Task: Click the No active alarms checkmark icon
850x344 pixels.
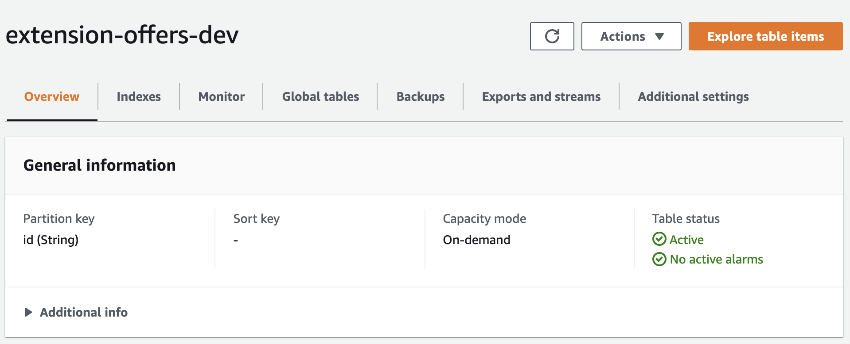Action: pyautogui.click(x=659, y=259)
